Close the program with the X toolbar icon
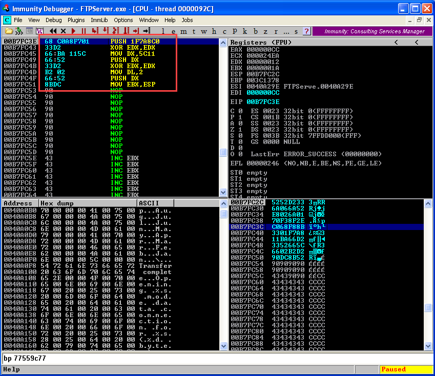435x376 pixels. (x=63, y=31)
